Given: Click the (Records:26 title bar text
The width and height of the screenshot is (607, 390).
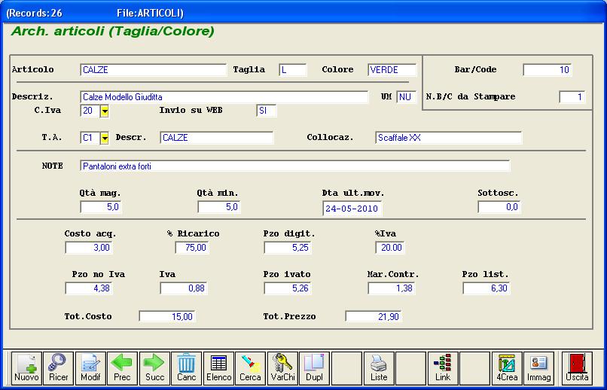Looking at the screenshot, I should tap(34, 13).
